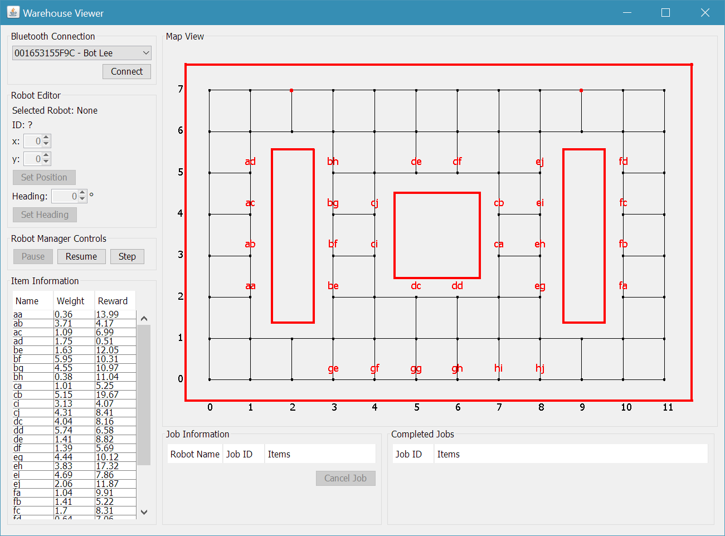The width and height of the screenshot is (725, 536).
Task: Select the red robot marker above column 9
Action: (x=581, y=90)
